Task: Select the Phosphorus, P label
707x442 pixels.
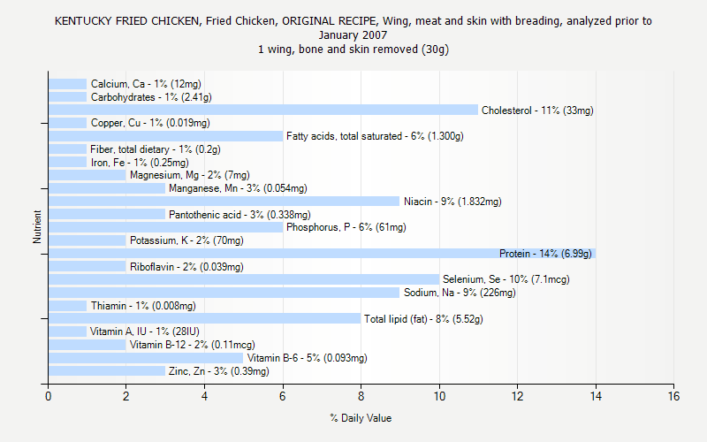Action: click(346, 227)
